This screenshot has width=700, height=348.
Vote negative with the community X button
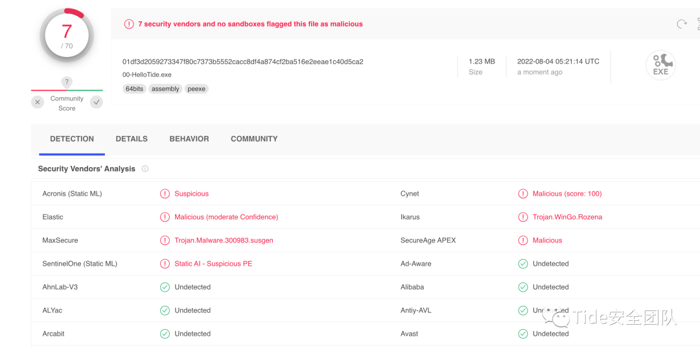pyautogui.click(x=38, y=102)
